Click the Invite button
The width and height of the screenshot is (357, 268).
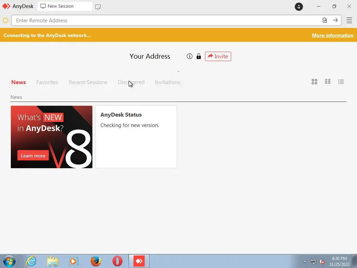click(218, 56)
